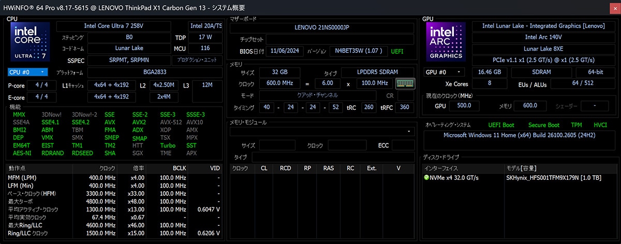Click the tRC value 260
621x244 pixels.
pyautogui.click(x=368, y=107)
